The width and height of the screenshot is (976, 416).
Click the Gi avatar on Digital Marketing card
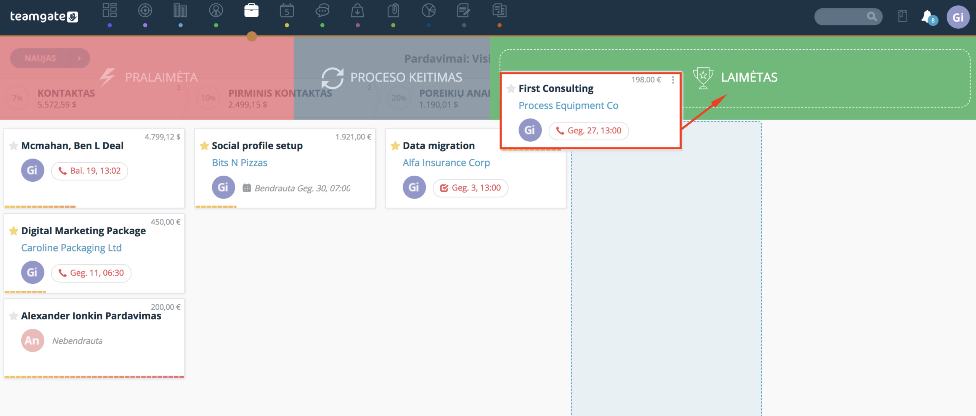(x=32, y=272)
